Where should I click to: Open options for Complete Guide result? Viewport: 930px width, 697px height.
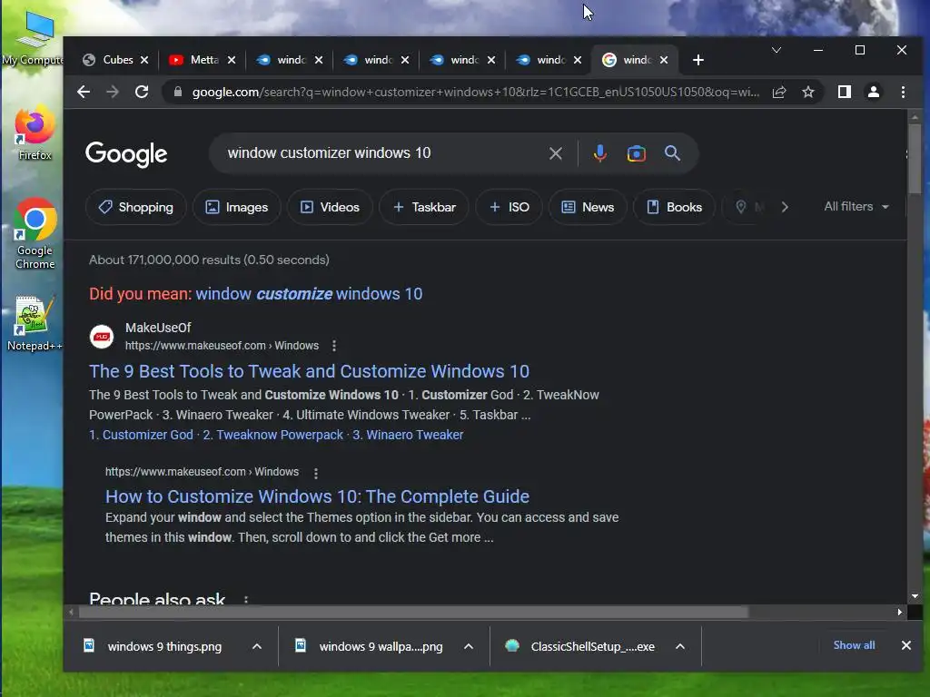315,473
